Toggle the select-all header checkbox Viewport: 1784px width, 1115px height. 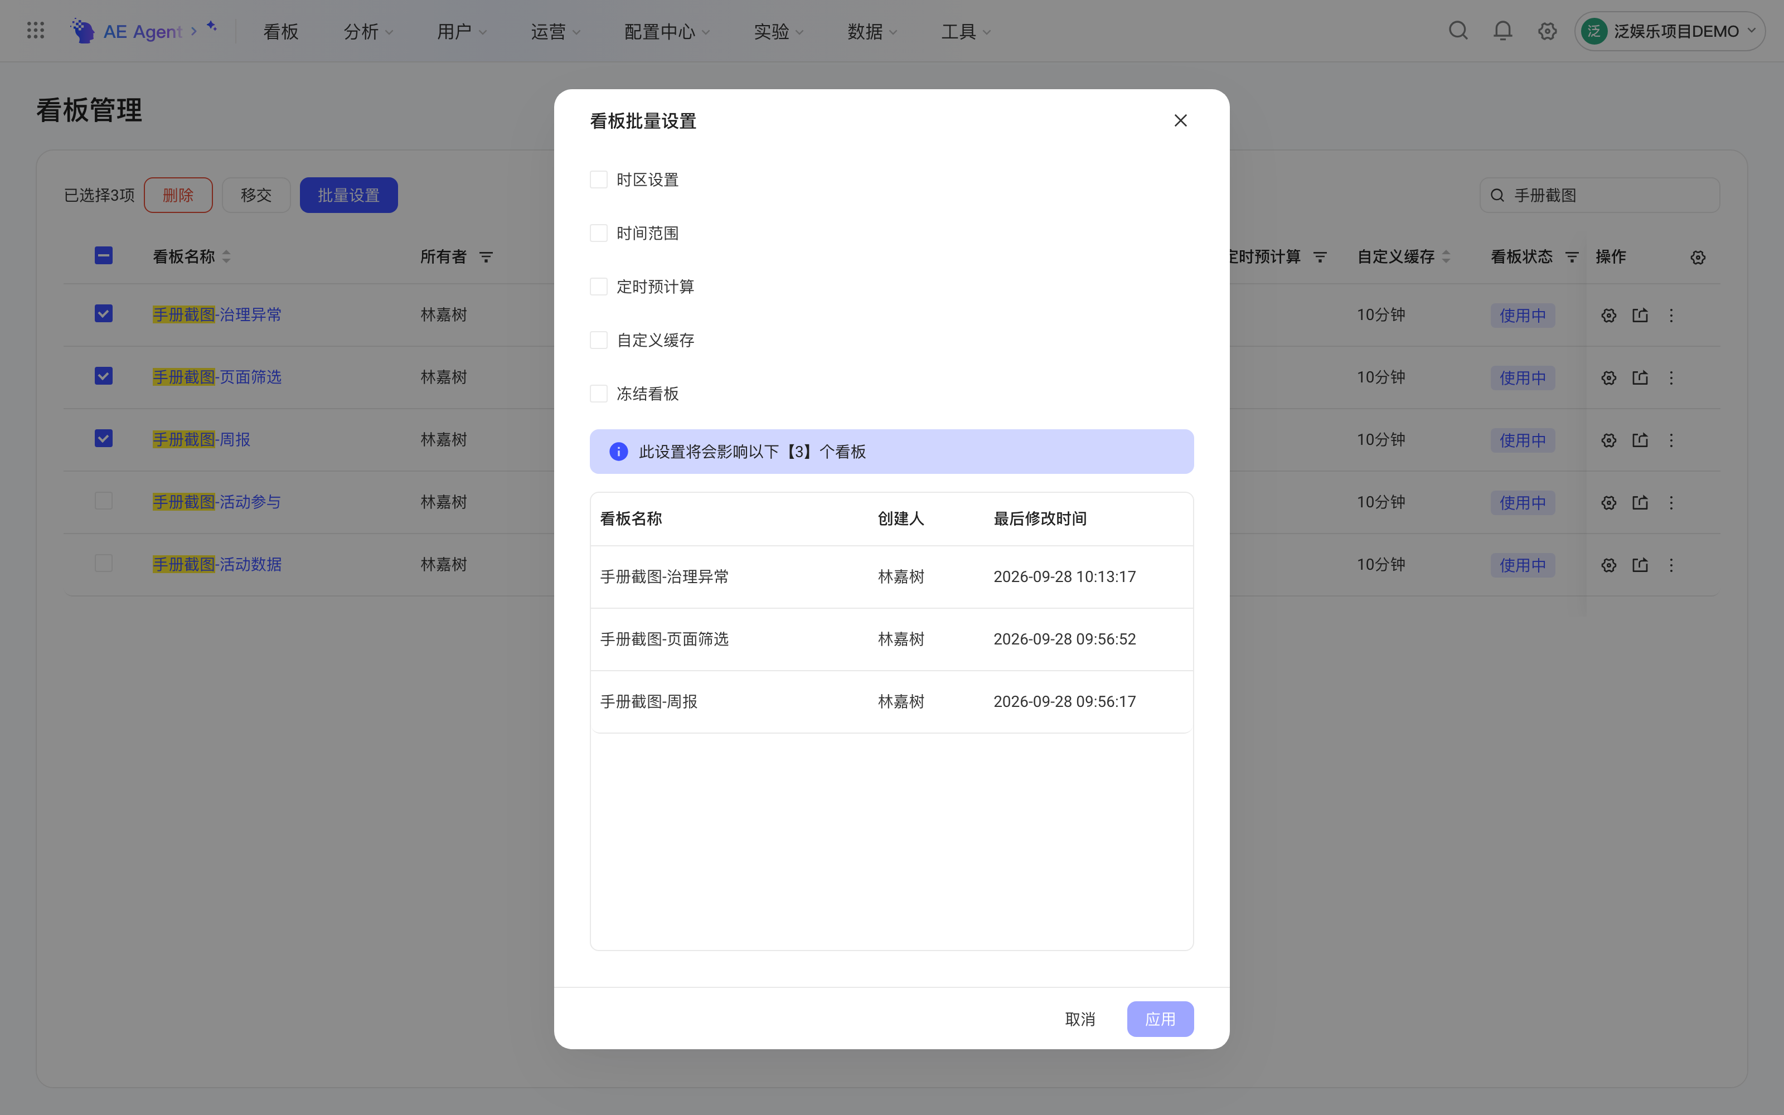(103, 256)
